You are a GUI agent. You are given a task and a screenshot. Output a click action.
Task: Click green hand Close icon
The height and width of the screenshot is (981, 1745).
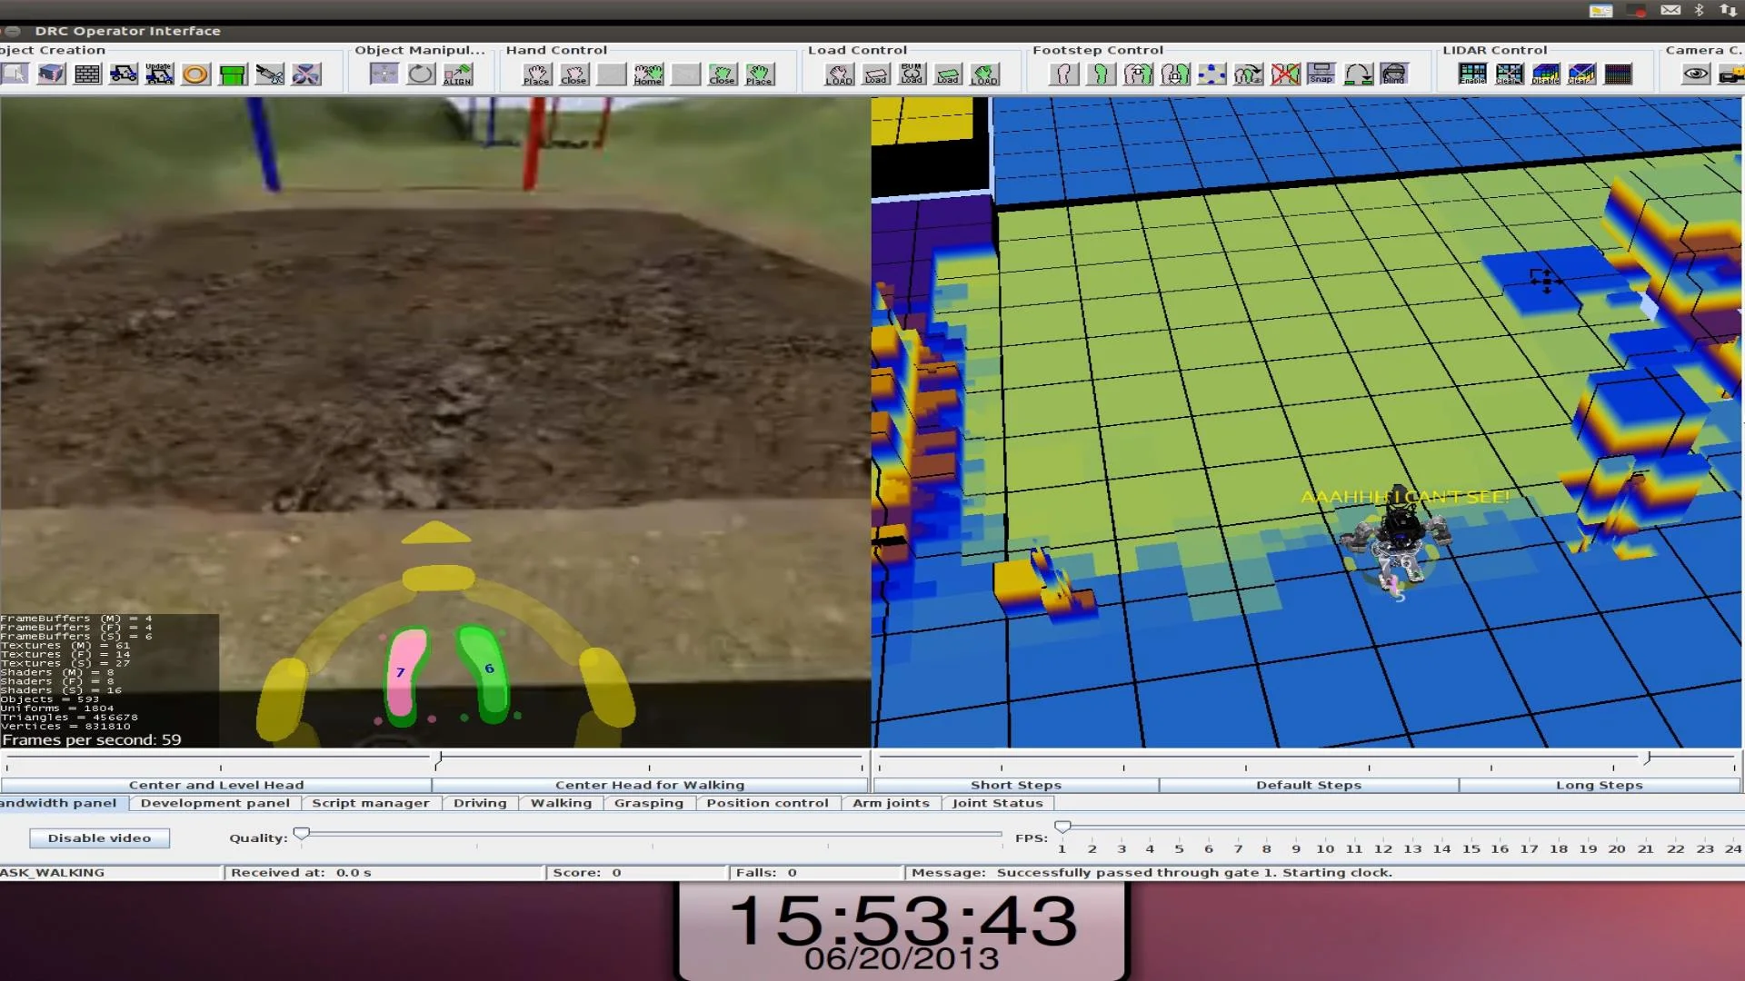[722, 74]
